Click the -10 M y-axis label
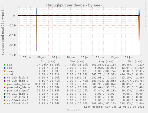Screen dimensions: 148x113 click(13, 26)
